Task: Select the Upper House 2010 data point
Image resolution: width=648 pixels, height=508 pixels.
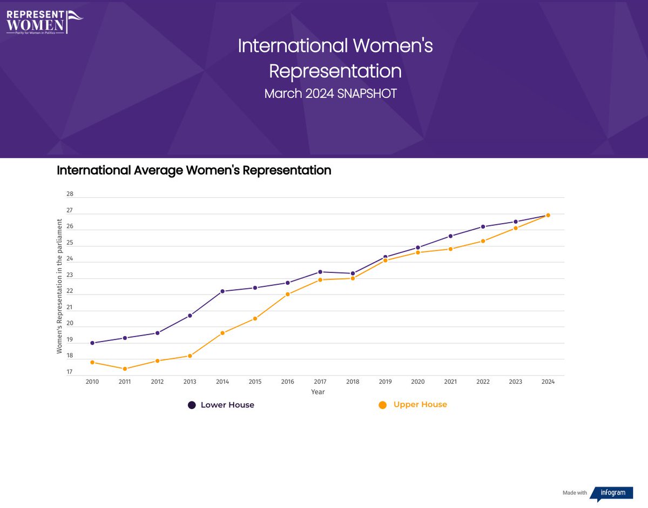Action: [x=92, y=362]
